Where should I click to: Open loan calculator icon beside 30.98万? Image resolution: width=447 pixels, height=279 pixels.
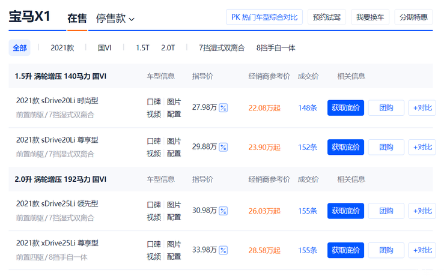click(x=223, y=211)
